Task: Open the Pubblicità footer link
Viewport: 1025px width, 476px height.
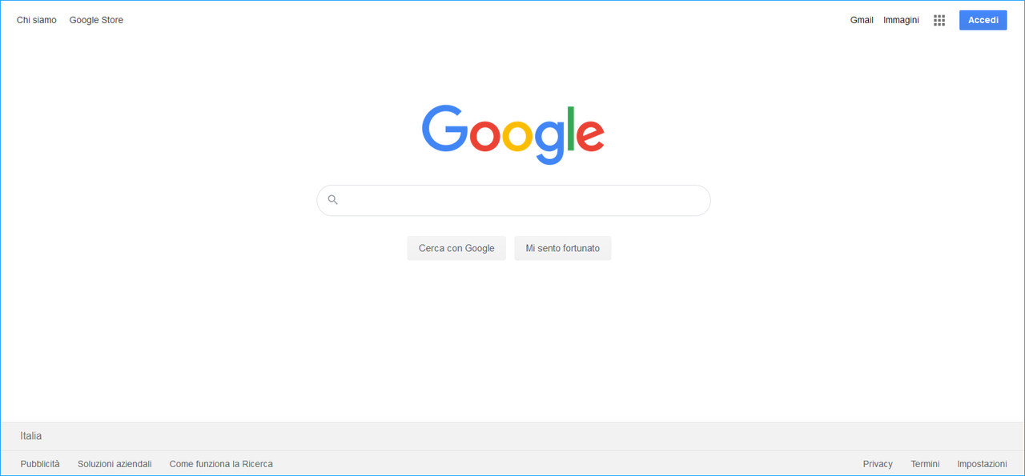Action: pyautogui.click(x=40, y=464)
